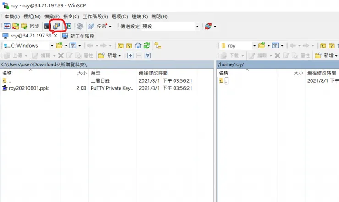Click the local select all triangle icon

click(x=148, y=56)
